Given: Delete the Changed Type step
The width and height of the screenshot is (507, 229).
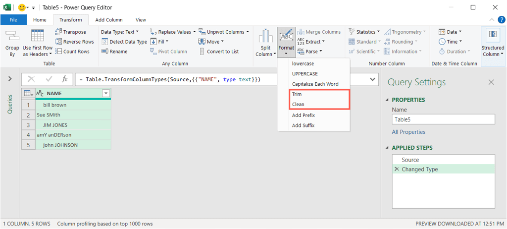Looking at the screenshot, I should (397, 169).
